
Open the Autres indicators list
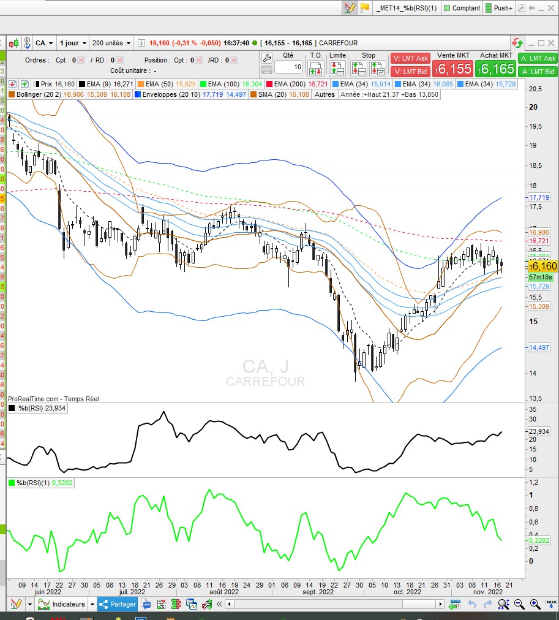(325, 94)
